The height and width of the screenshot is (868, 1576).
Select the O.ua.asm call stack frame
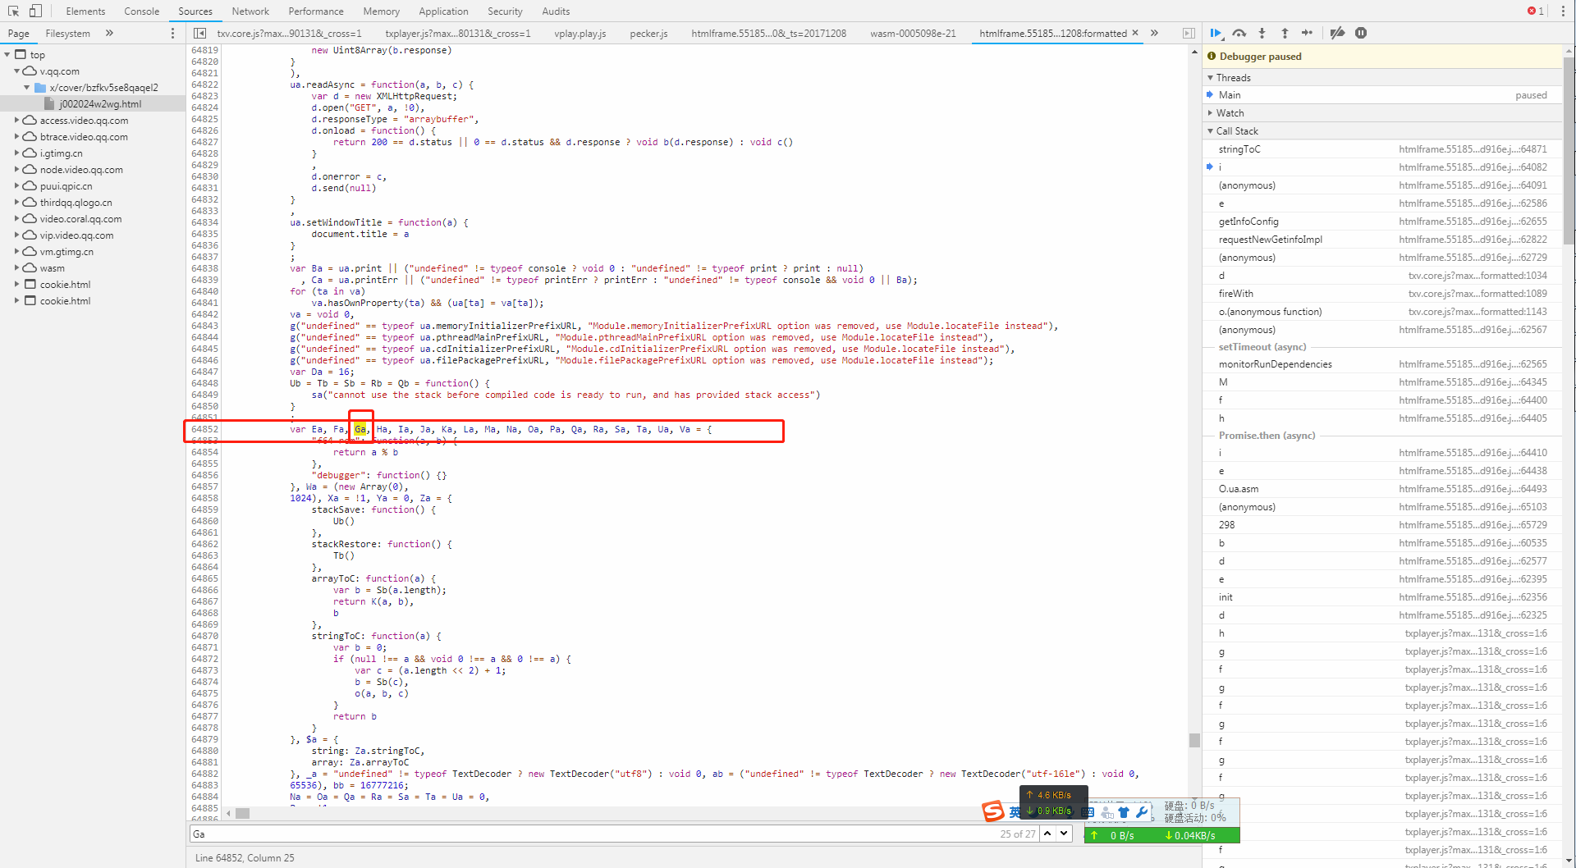tap(1382, 489)
